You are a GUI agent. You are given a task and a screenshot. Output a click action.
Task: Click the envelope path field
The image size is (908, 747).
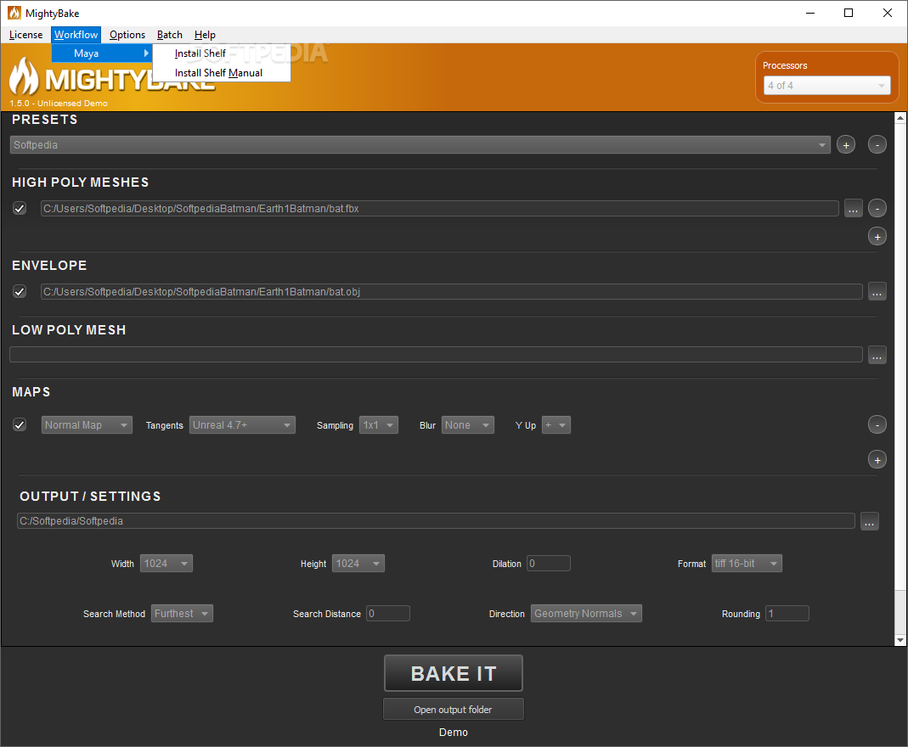pyautogui.click(x=451, y=292)
